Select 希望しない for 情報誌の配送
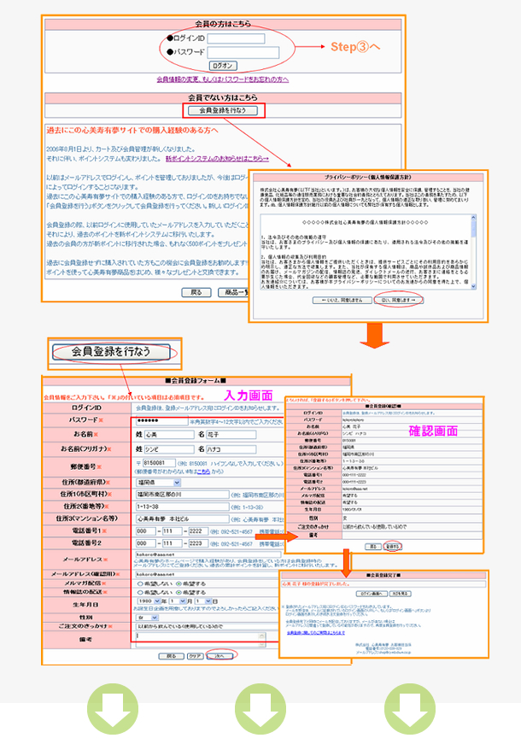This screenshot has width=521, height=750. click(140, 592)
